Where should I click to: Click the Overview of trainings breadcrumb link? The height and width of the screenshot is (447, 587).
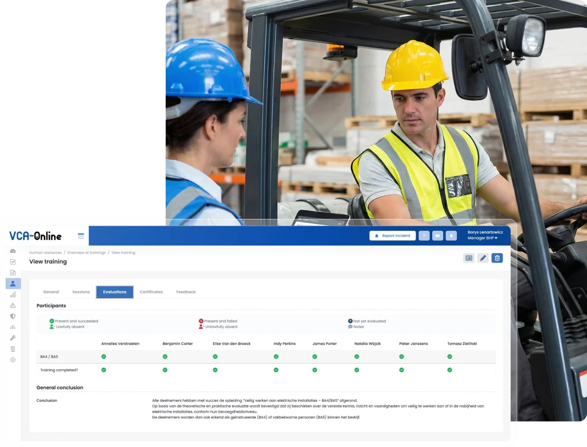tap(87, 252)
